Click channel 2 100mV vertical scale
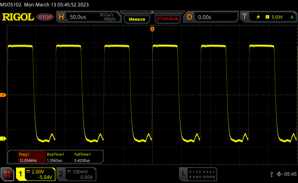The width and height of the screenshot is (298, 183). pos(80,172)
